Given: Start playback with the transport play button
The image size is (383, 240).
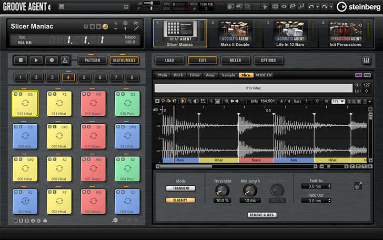Looking at the screenshot, I should (x=36, y=60).
